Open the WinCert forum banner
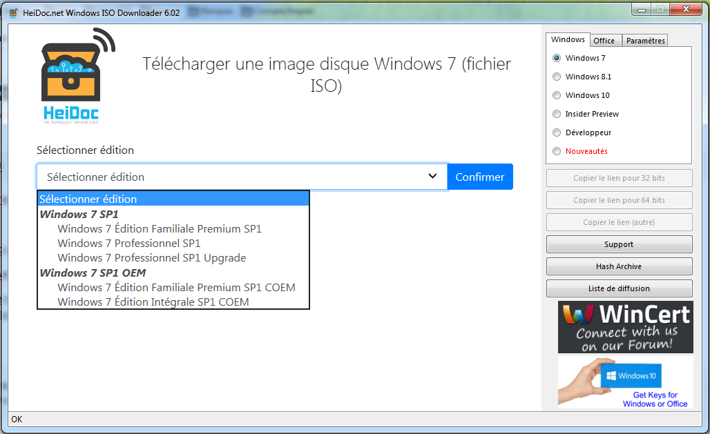 pos(625,327)
